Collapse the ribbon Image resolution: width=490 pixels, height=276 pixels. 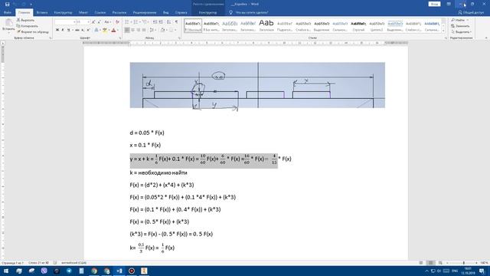pos(486,38)
